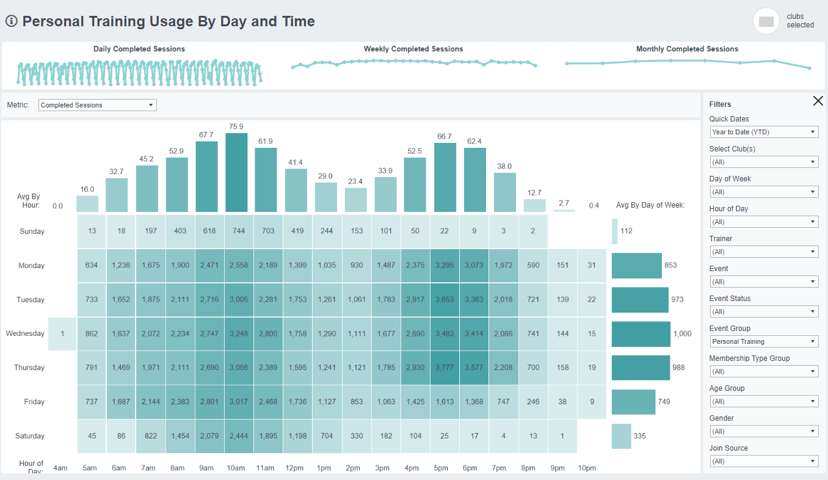Close the Filters panel with the X
The image size is (828, 480).
[x=818, y=101]
